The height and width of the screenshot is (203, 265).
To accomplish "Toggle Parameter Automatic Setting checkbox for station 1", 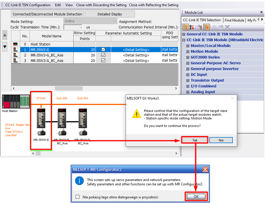I will (x=103, y=49).
